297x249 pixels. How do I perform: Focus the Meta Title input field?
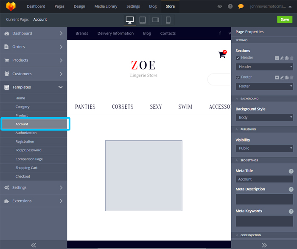264,179
